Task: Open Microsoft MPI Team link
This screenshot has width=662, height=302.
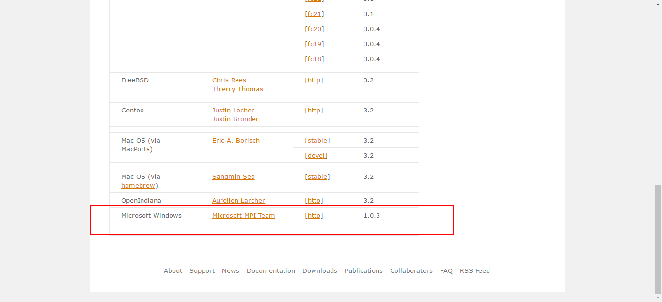Action: pos(244,215)
